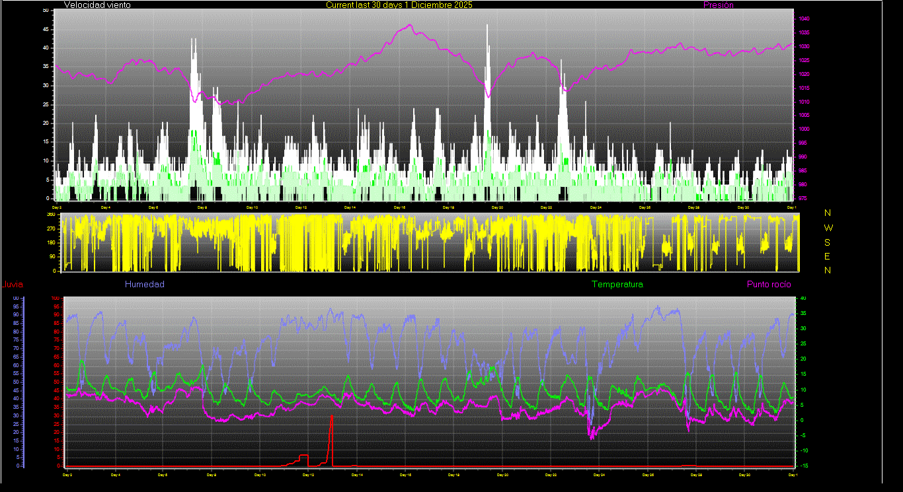
Task: Click 'Day 14' under the wind speed chart
Action: pos(350,207)
